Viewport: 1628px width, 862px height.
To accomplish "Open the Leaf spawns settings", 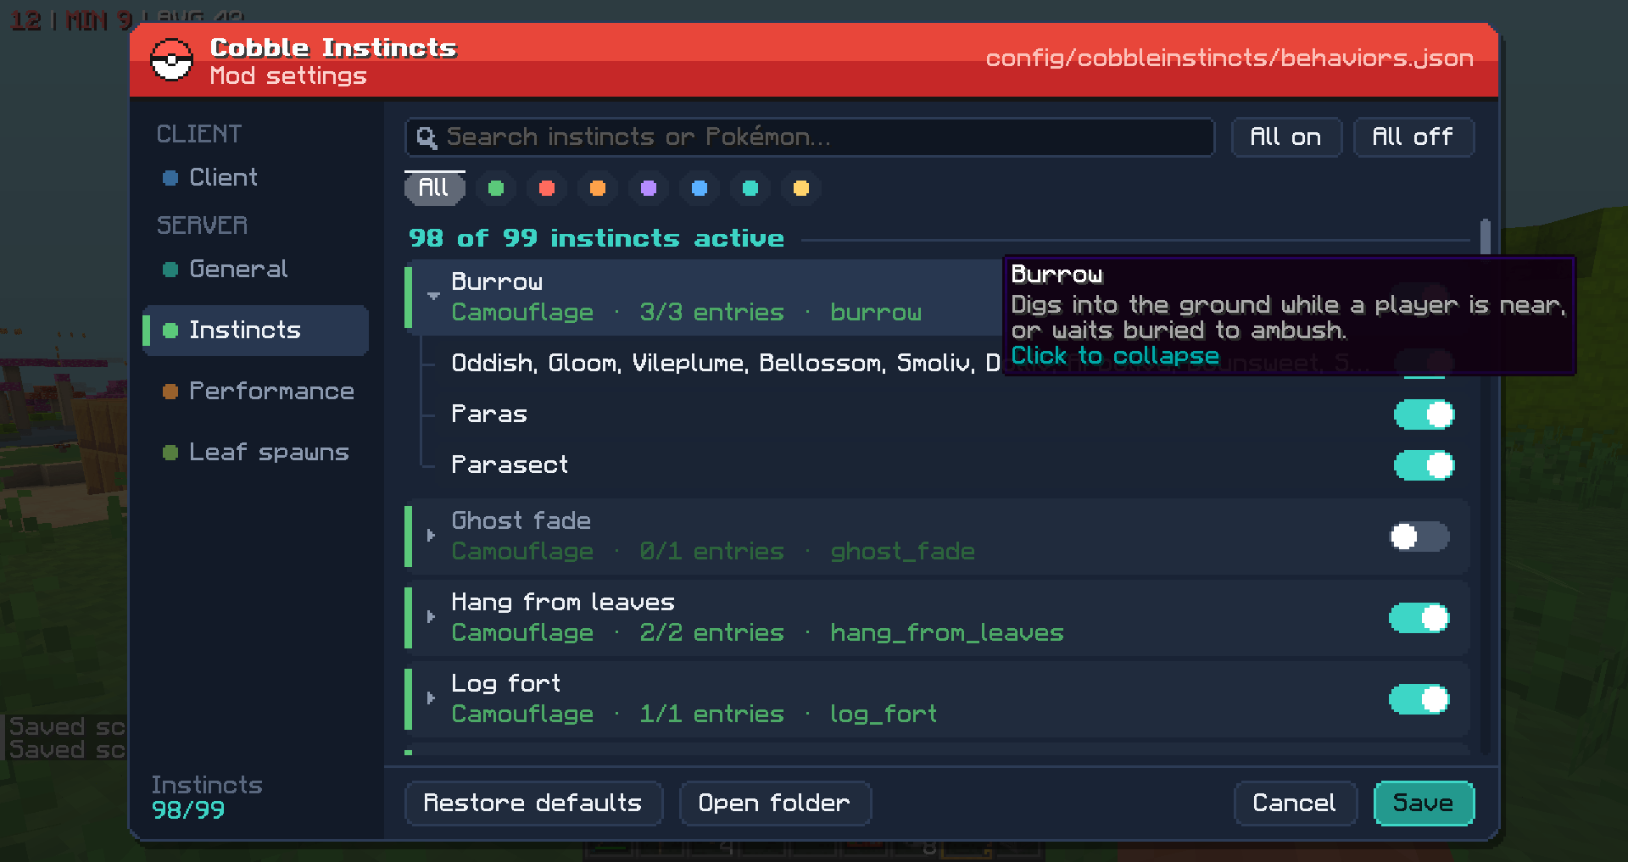I will 256,452.
